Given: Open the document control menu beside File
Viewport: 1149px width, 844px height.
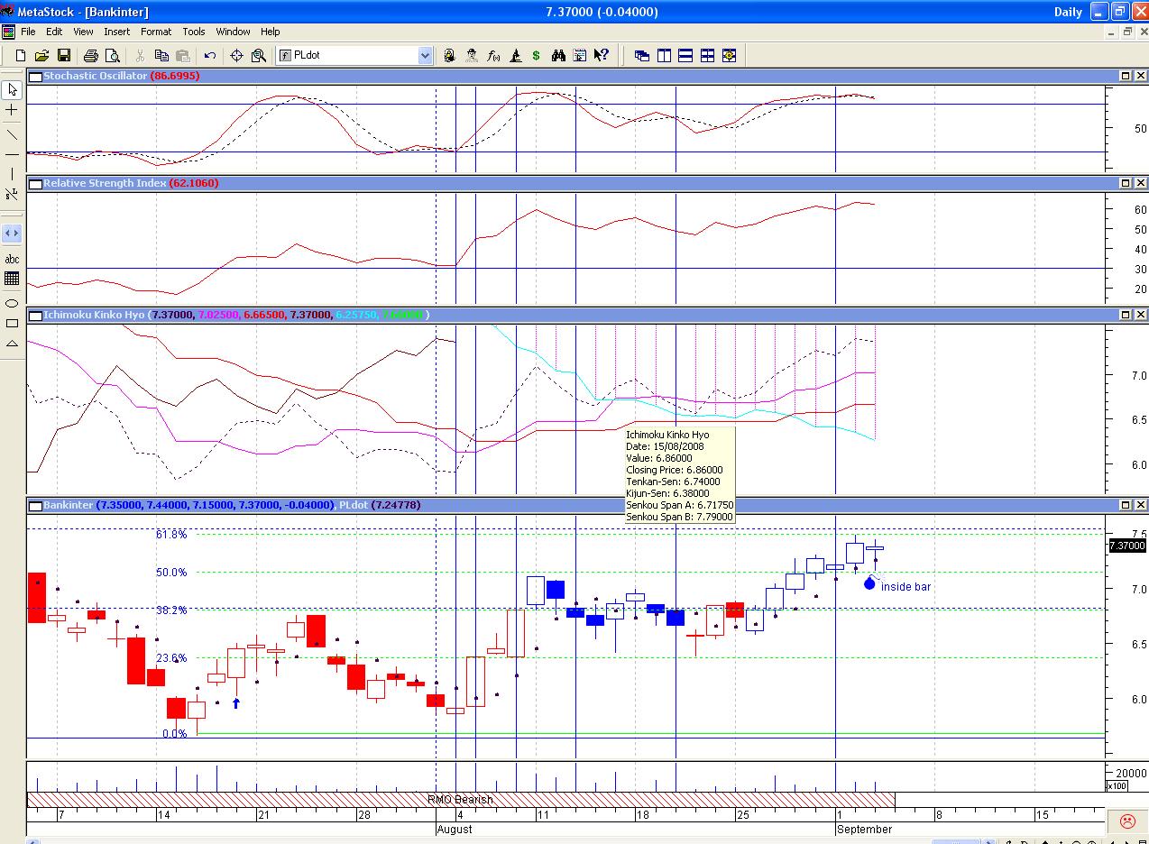Looking at the screenshot, I should pyautogui.click(x=8, y=32).
